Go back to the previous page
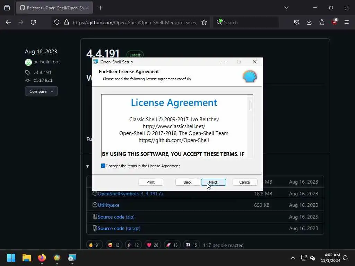355x266 pixels. (x=8, y=22)
